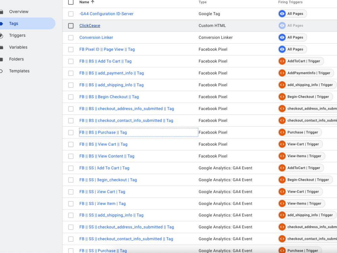Check the -GA4 Configuration ID-Server row checkbox
Image resolution: width=337 pixels, height=253 pixels.
(x=71, y=14)
